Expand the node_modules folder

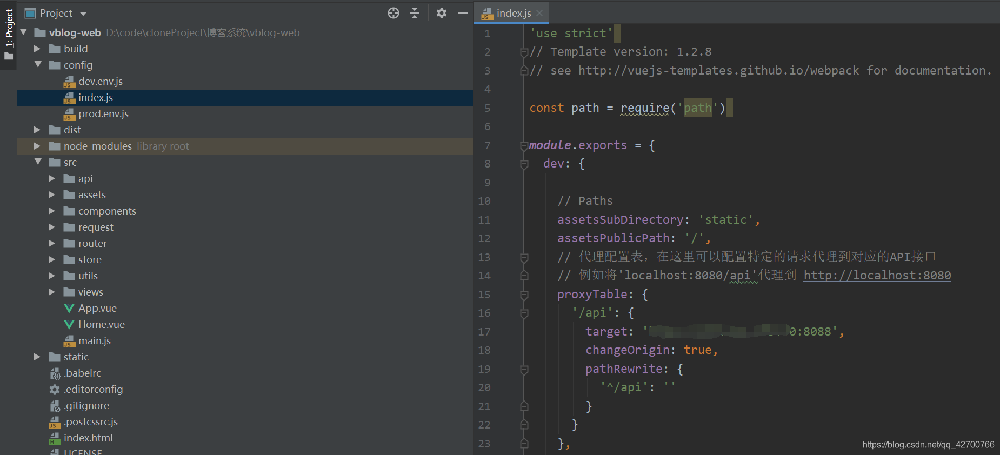click(37, 146)
